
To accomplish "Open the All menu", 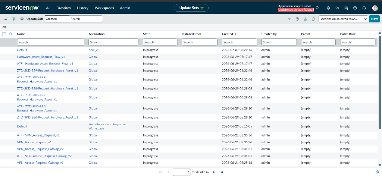I will [48, 8].
